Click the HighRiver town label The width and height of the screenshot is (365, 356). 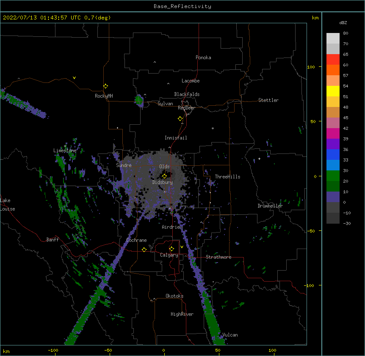(x=182, y=314)
